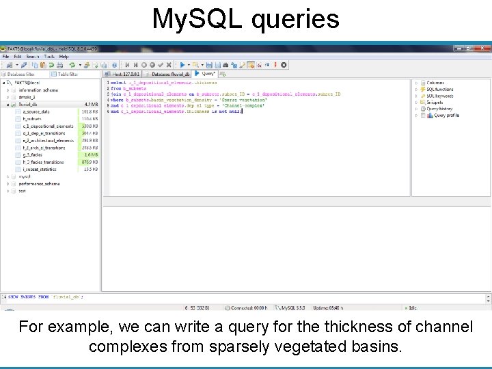Image resolution: width=492 pixels, height=369 pixels.
Task: Go to last record navigation icon
Action: pos(135,65)
